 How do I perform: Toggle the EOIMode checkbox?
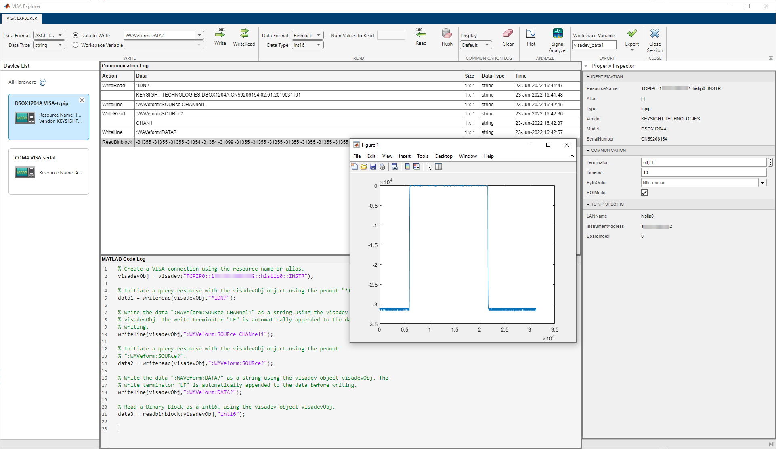[x=644, y=193]
